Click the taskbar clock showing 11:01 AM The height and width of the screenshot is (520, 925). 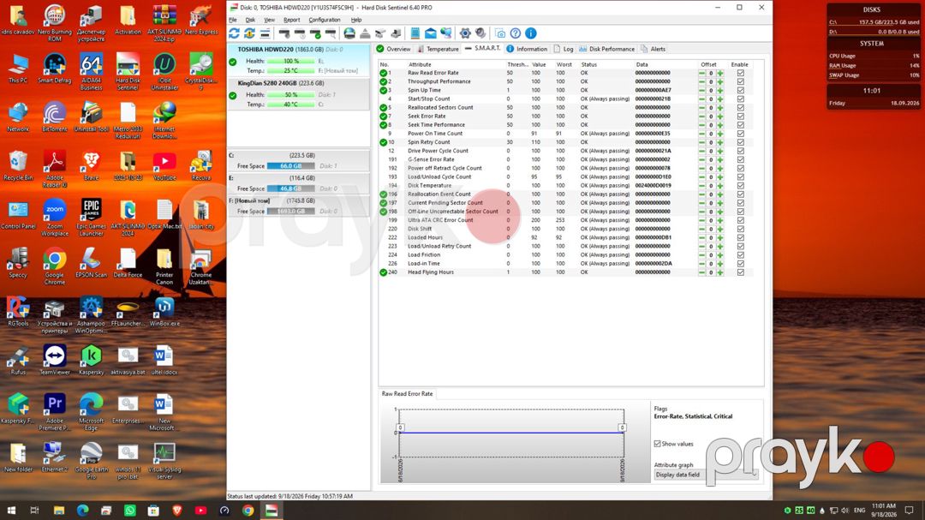pyautogui.click(x=884, y=510)
